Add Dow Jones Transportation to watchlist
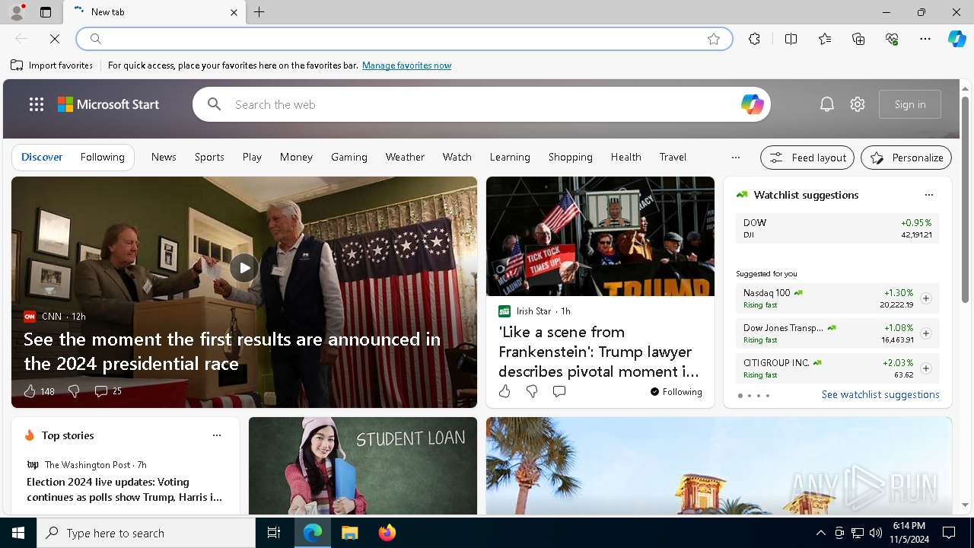The image size is (974, 548). (925, 333)
